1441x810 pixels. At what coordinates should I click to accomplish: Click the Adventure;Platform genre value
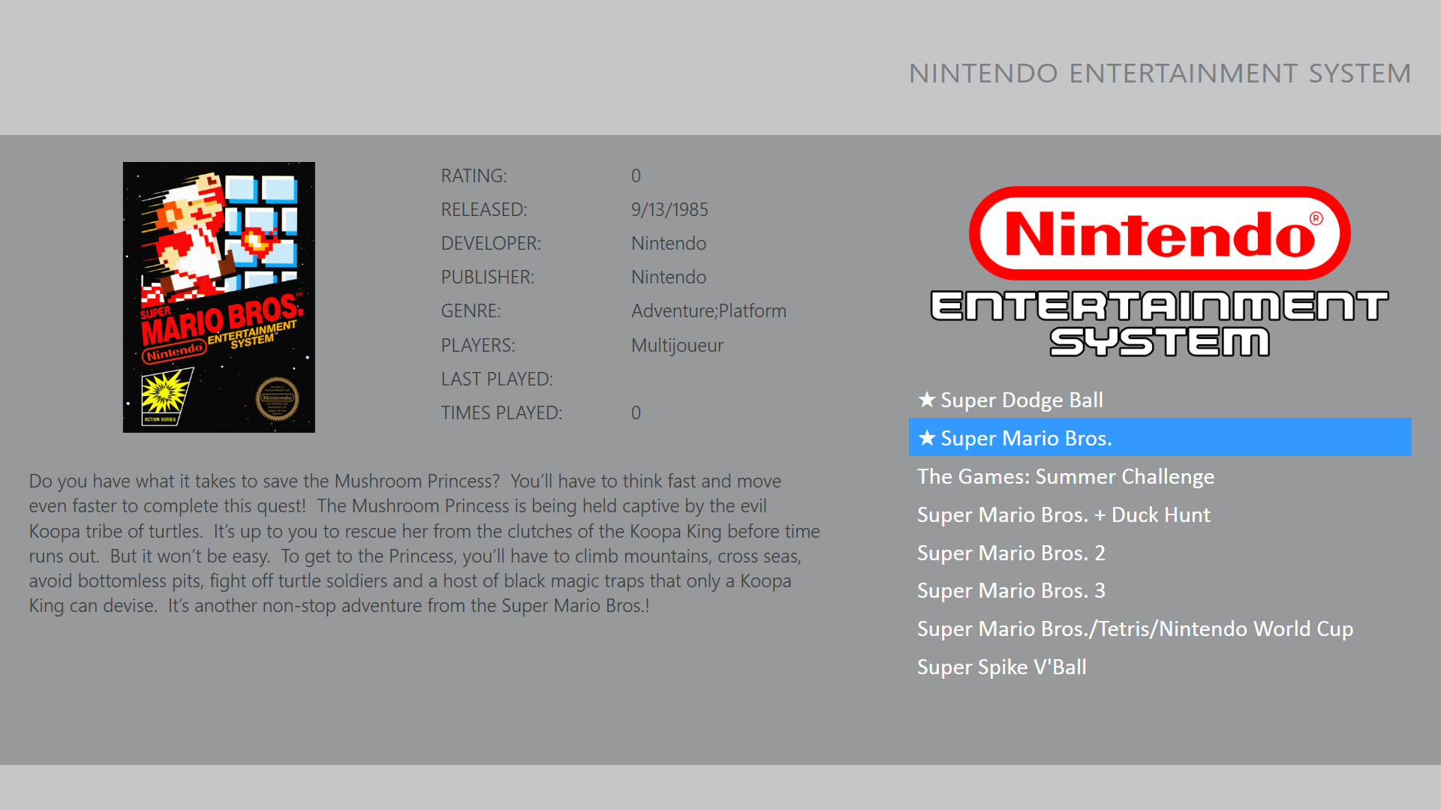[x=708, y=311]
